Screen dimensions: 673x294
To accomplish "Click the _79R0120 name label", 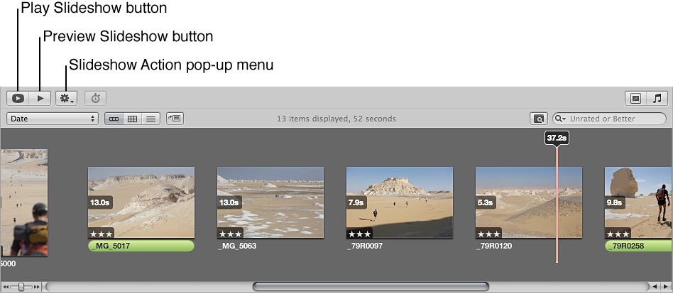I will tap(493, 246).
